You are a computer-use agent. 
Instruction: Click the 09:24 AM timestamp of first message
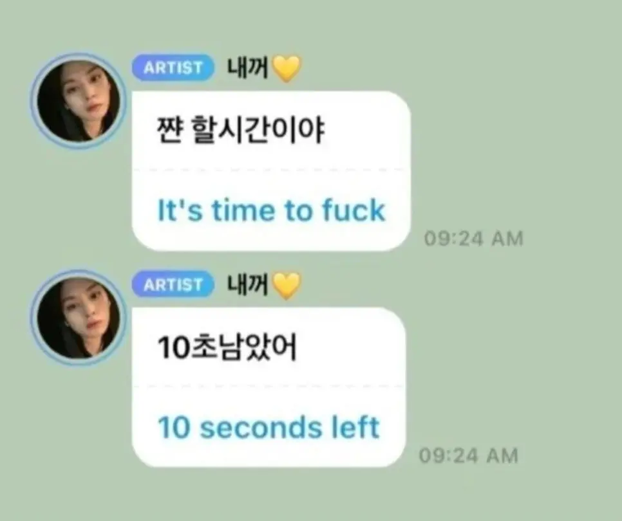tap(474, 239)
